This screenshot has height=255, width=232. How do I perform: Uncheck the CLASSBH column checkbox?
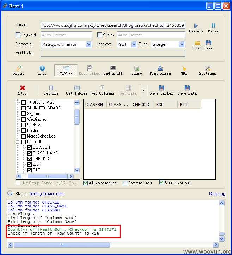point(29,147)
